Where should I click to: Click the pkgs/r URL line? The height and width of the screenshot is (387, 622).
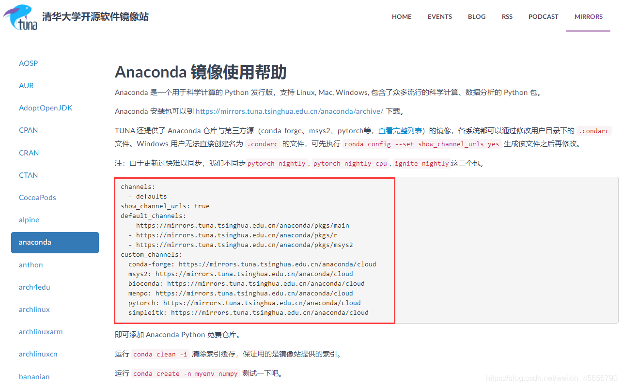(233, 235)
